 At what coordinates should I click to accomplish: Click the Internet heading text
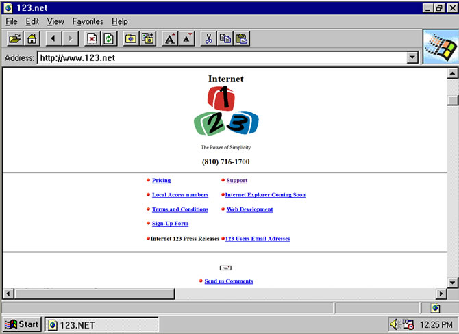225,79
